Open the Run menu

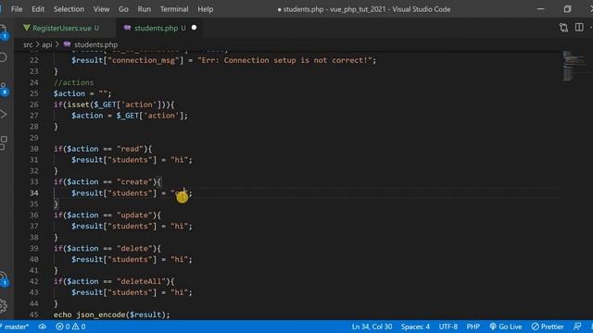[145, 9]
